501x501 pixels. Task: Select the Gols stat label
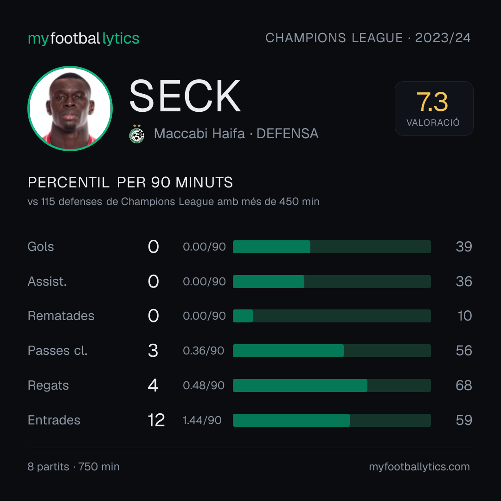(40, 247)
